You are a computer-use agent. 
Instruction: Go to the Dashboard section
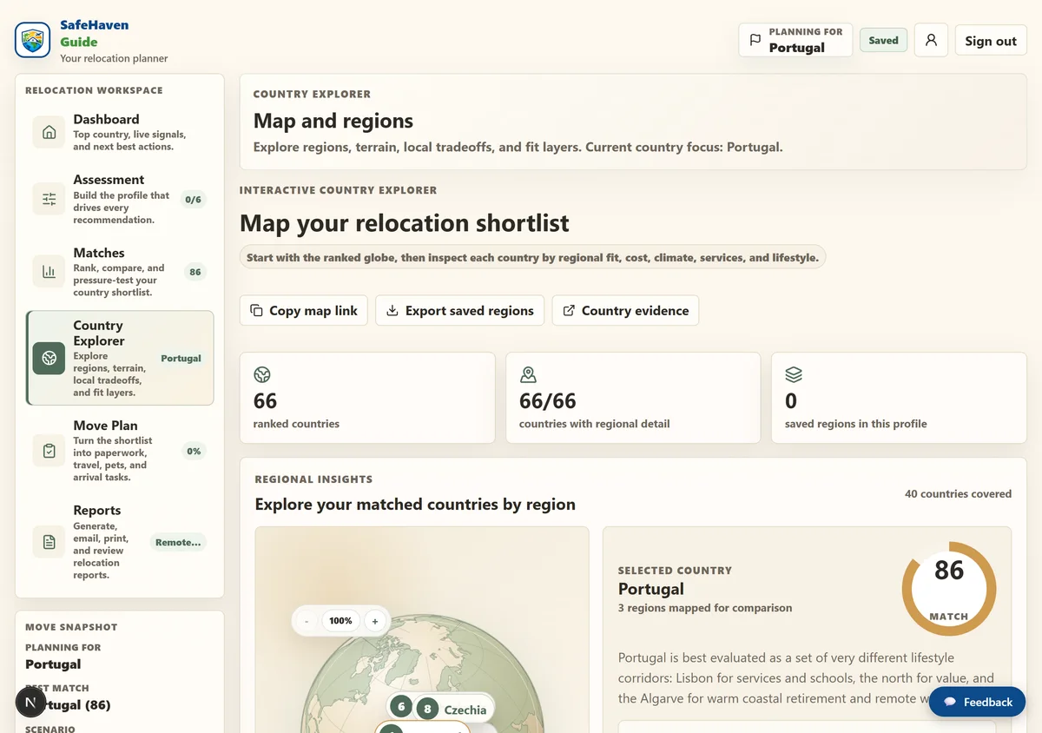point(120,132)
